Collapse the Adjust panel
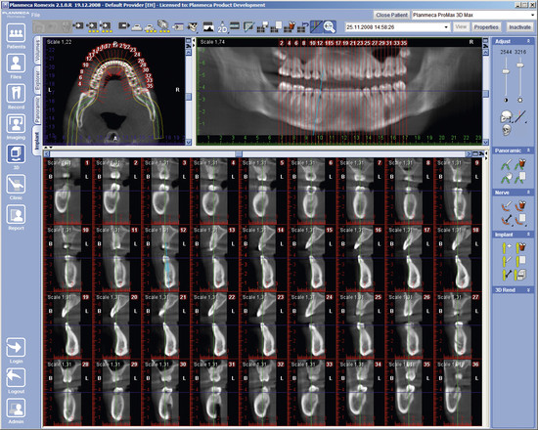 (x=528, y=41)
